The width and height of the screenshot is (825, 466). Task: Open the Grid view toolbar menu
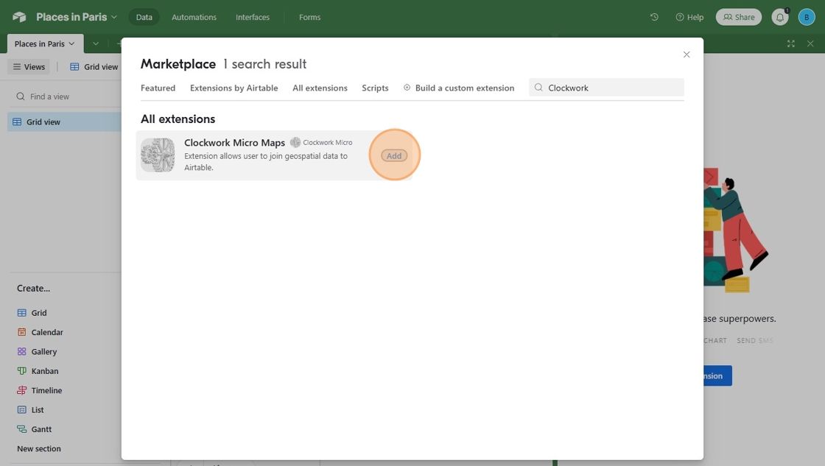[94, 67]
